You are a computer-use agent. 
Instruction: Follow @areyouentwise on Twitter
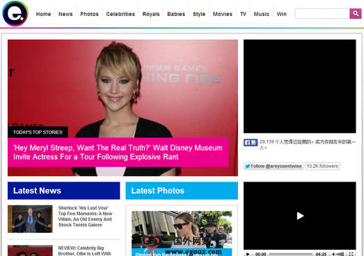click(x=274, y=166)
